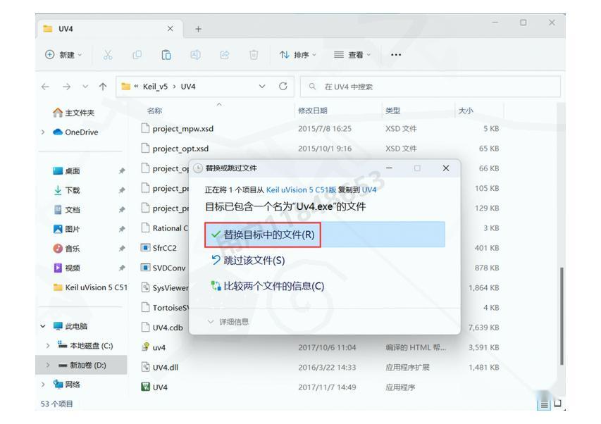The width and height of the screenshot is (601, 424).
Task: Go back with the left arrow
Action: click(x=46, y=87)
